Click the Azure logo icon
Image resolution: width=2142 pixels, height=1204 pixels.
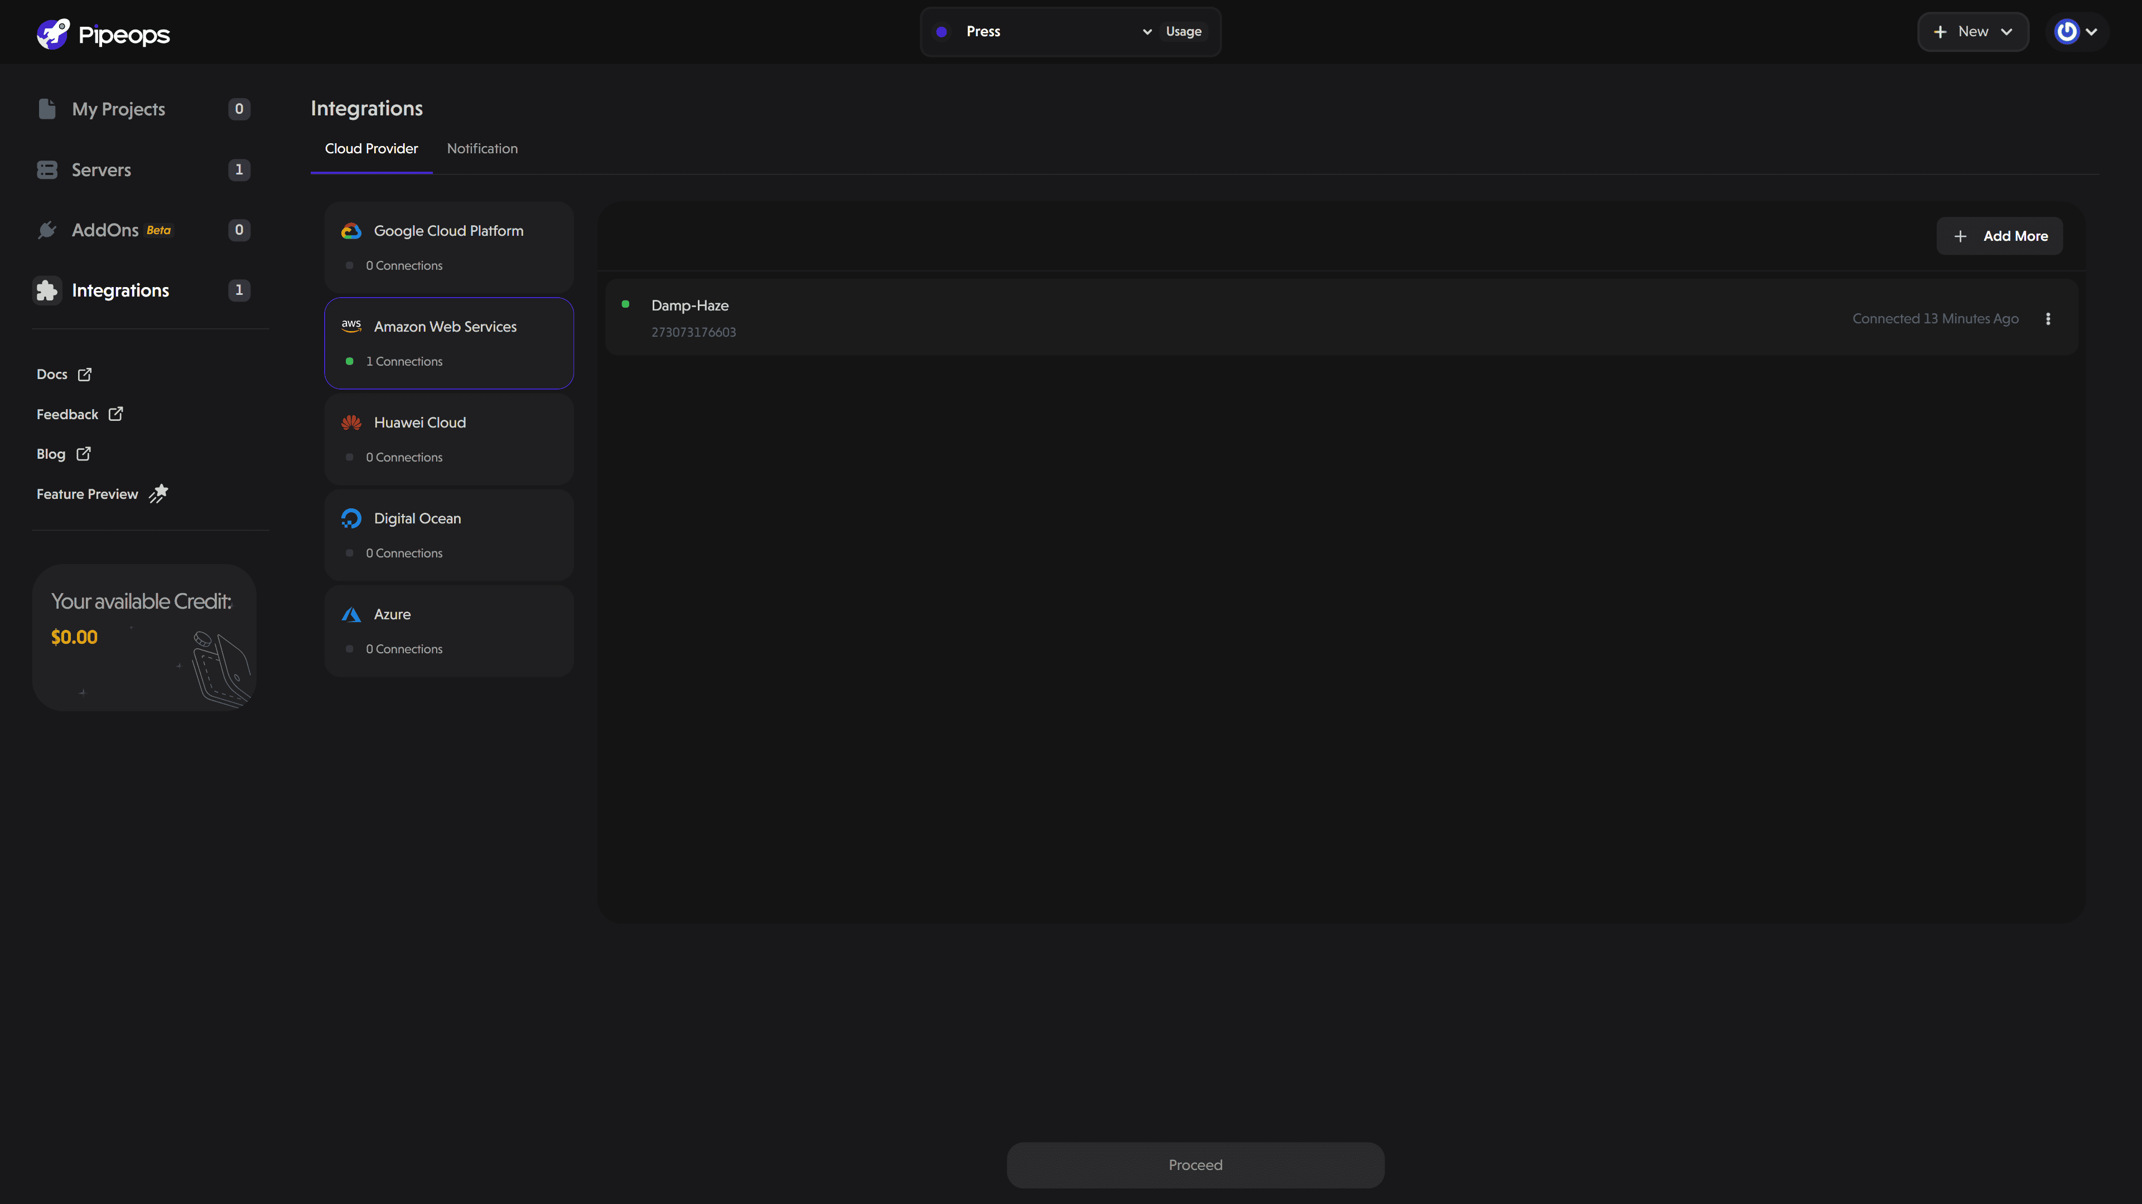click(351, 614)
